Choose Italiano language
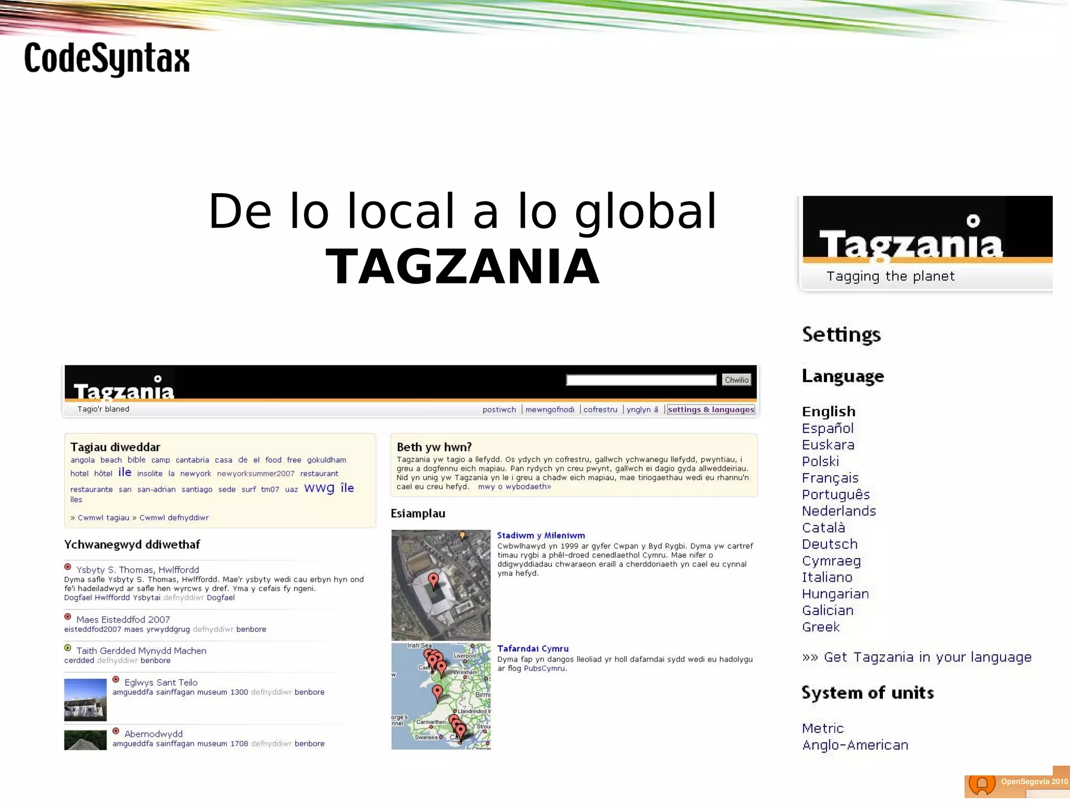The width and height of the screenshot is (1070, 802). (x=827, y=577)
